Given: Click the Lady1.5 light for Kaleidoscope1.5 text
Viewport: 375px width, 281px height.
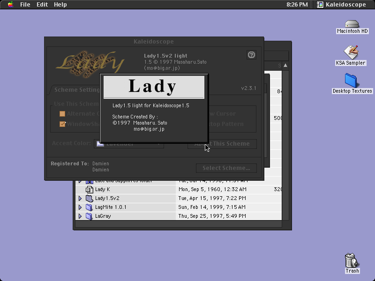Looking at the screenshot, I should 150,106.
